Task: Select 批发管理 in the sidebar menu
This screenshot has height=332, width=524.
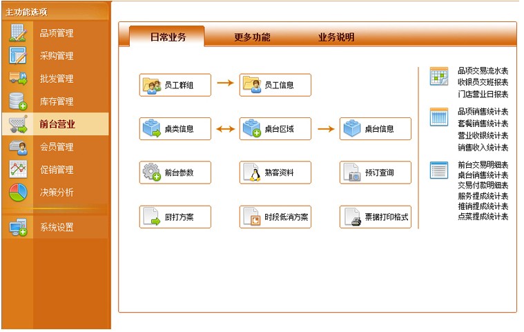Action: (55, 78)
